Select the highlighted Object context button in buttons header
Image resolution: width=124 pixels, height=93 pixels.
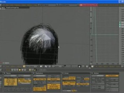pyautogui.click(x=20, y=70)
